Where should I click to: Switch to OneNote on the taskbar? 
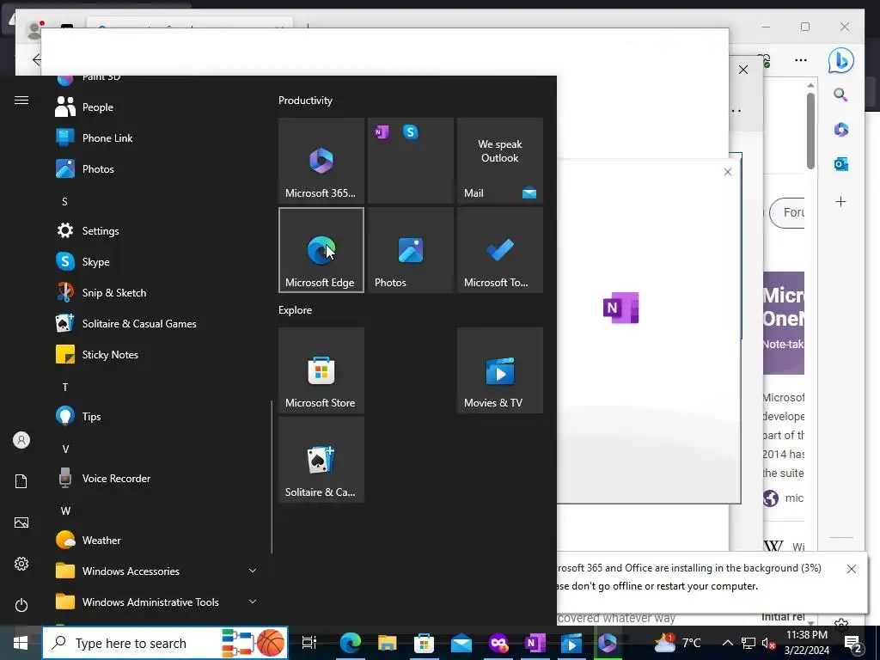pos(535,643)
